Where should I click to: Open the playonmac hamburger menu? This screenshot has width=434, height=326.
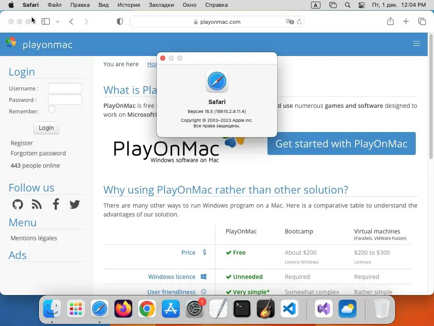pos(416,44)
